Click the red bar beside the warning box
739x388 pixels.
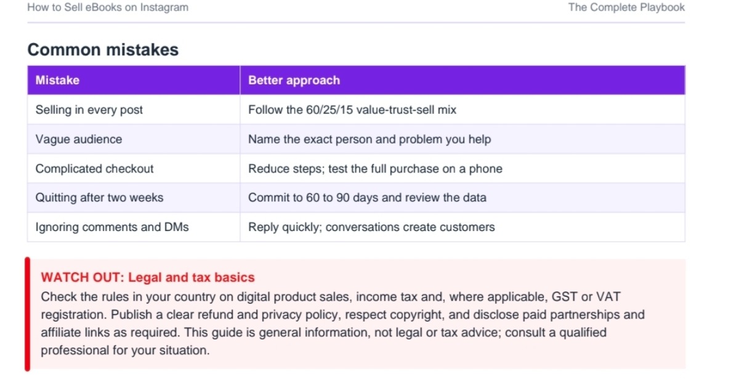pos(27,314)
